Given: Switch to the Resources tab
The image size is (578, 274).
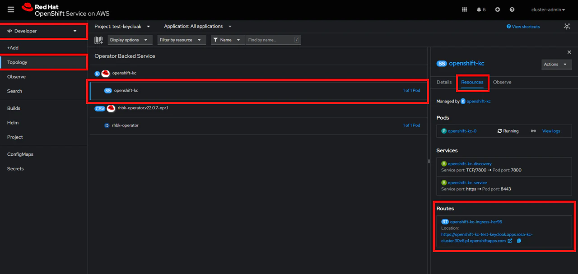Looking at the screenshot, I should [472, 82].
